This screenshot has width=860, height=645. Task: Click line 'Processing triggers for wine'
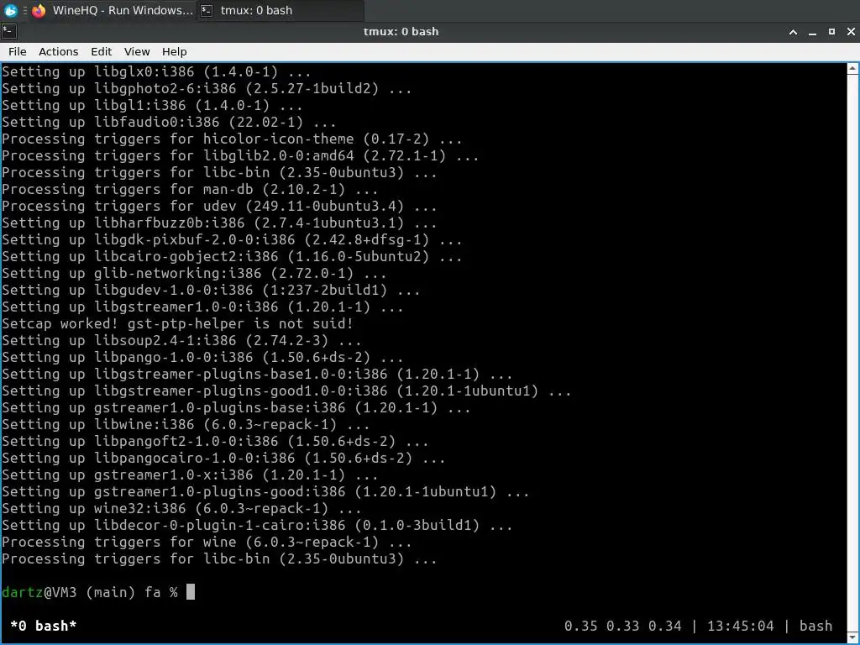(207, 542)
